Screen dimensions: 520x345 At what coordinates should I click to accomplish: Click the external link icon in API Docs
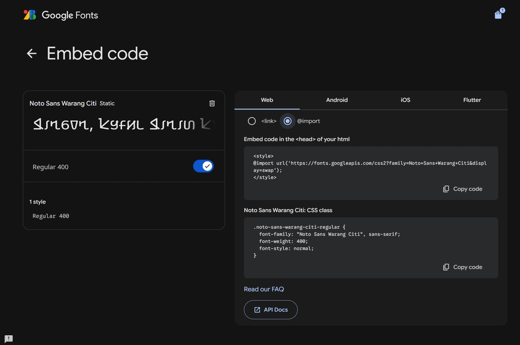pyautogui.click(x=257, y=310)
